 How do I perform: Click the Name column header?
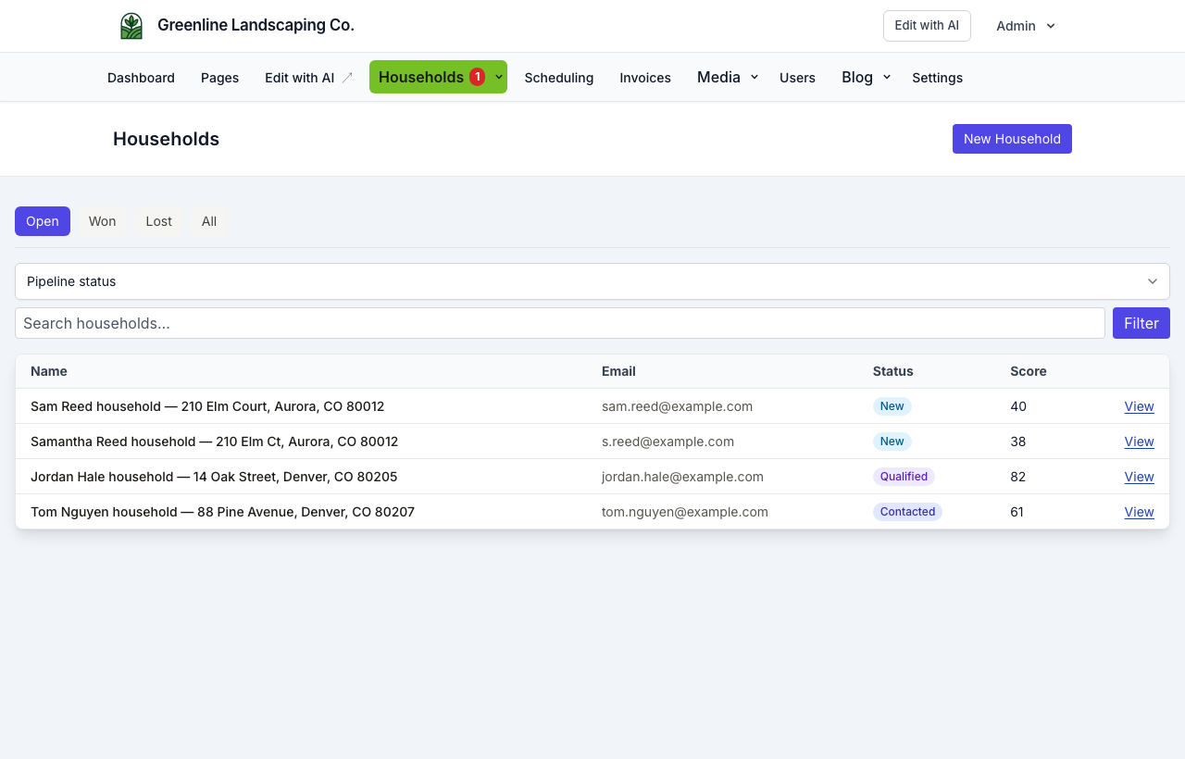(x=49, y=371)
